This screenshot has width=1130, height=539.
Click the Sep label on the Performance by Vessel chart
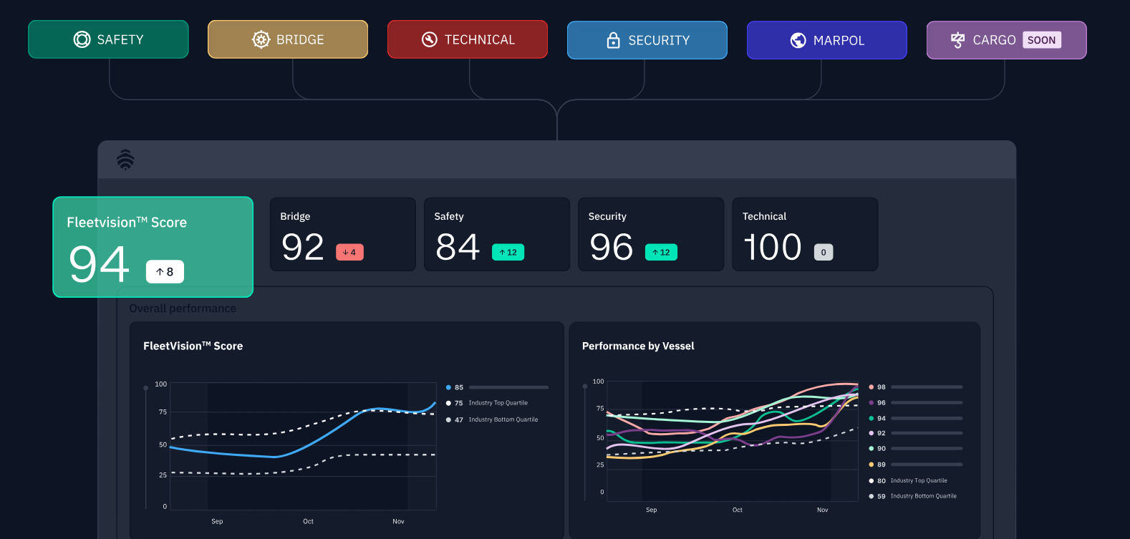click(651, 510)
